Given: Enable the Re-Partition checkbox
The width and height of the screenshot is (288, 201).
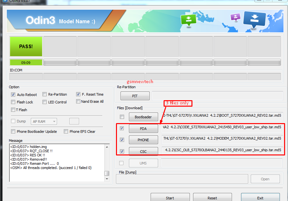Looking at the screenshot, I should click(x=44, y=94).
